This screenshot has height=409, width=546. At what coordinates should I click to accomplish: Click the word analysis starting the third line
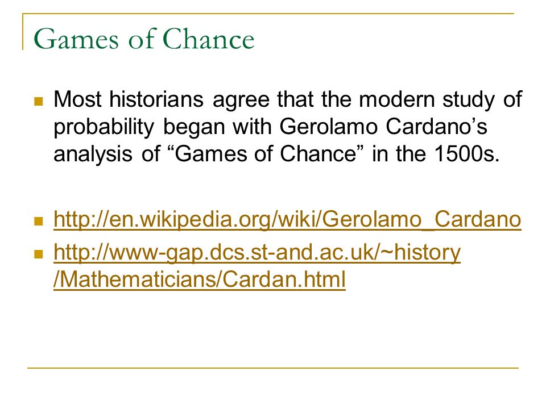pos(93,155)
